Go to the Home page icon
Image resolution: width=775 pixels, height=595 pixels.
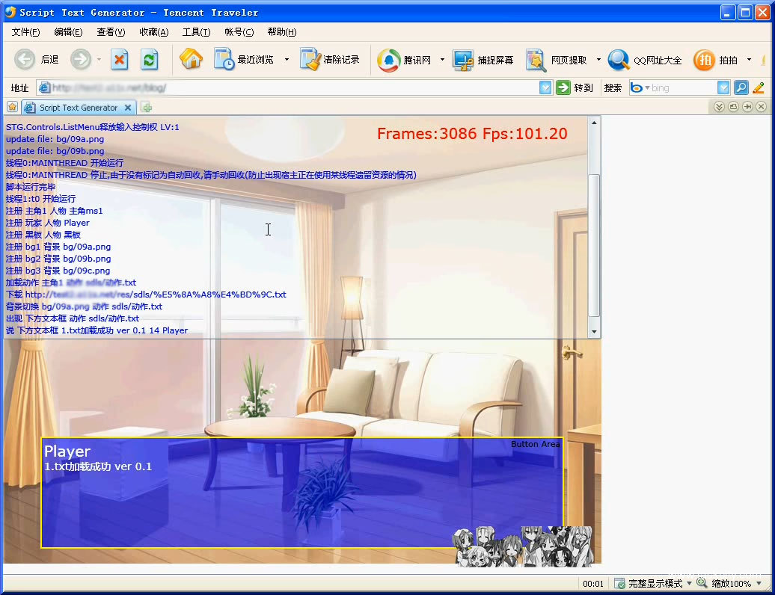point(192,60)
